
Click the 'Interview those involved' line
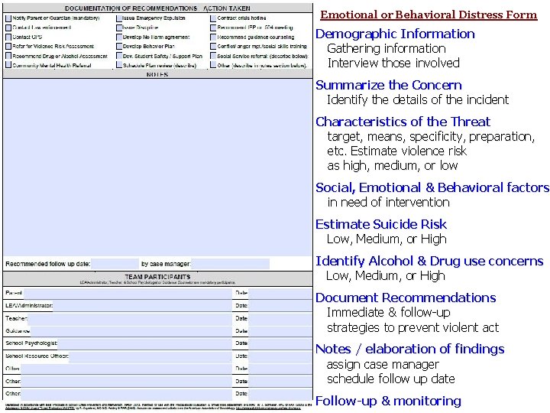click(393, 63)
